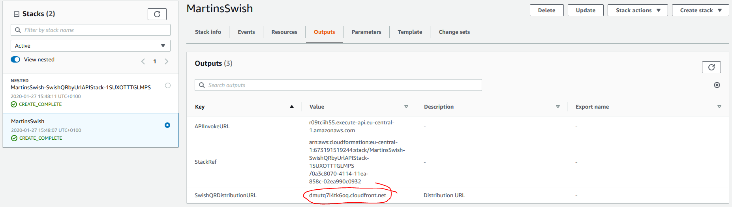
Task: Click the Update stack button
Action: 586,10
